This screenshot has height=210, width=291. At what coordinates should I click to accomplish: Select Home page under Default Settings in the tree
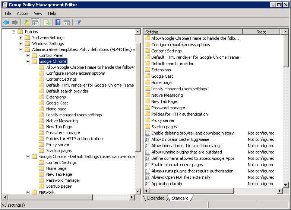[56, 168]
